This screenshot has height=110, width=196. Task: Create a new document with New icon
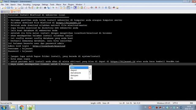point(2,8)
